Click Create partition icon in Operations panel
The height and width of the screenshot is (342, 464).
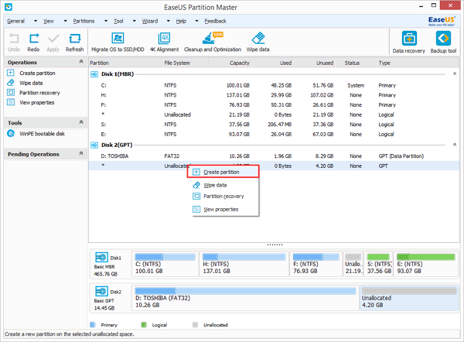click(11, 73)
